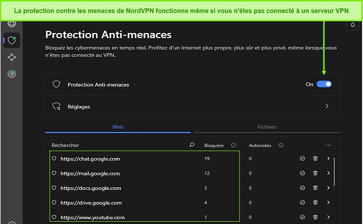Click the allow checkmark icon for chat.google.com
This screenshot has width=363, height=224.
[302, 159]
